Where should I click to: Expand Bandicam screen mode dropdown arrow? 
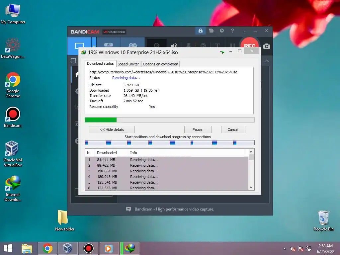tap(94, 46)
